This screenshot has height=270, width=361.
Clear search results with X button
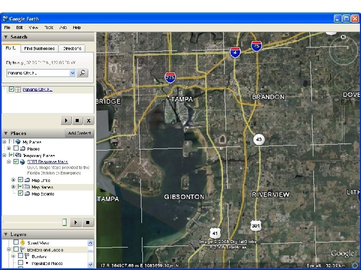point(89,120)
